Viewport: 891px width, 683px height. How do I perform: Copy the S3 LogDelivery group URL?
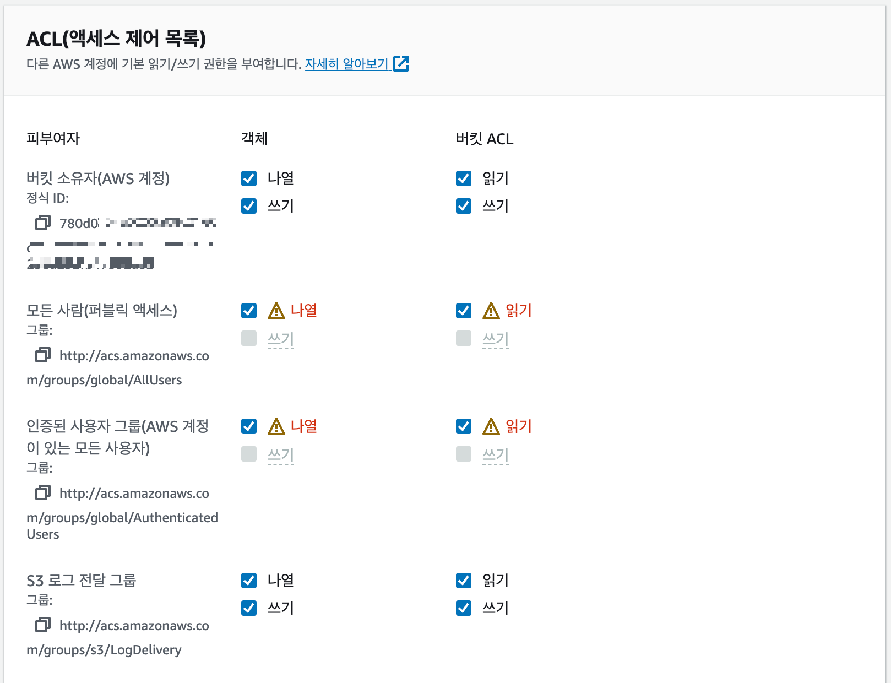[x=44, y=625]
